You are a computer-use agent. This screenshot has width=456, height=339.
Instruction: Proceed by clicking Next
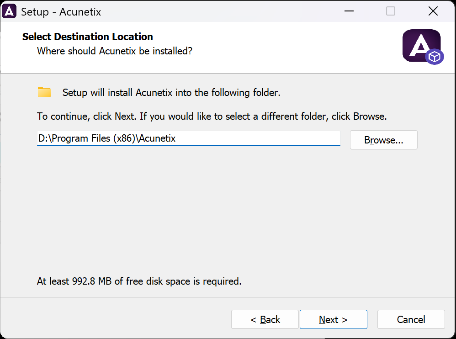coord(333,319)
